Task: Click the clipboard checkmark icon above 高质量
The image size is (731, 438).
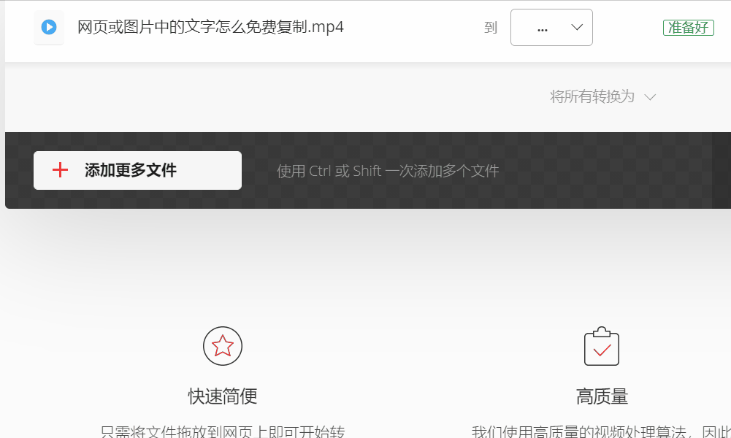Action: (x=602, y=346)
